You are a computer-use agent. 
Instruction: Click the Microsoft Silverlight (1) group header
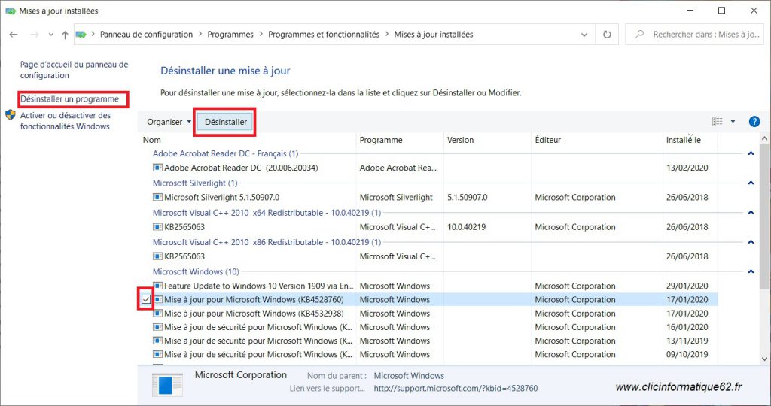[x=195, y=183]
